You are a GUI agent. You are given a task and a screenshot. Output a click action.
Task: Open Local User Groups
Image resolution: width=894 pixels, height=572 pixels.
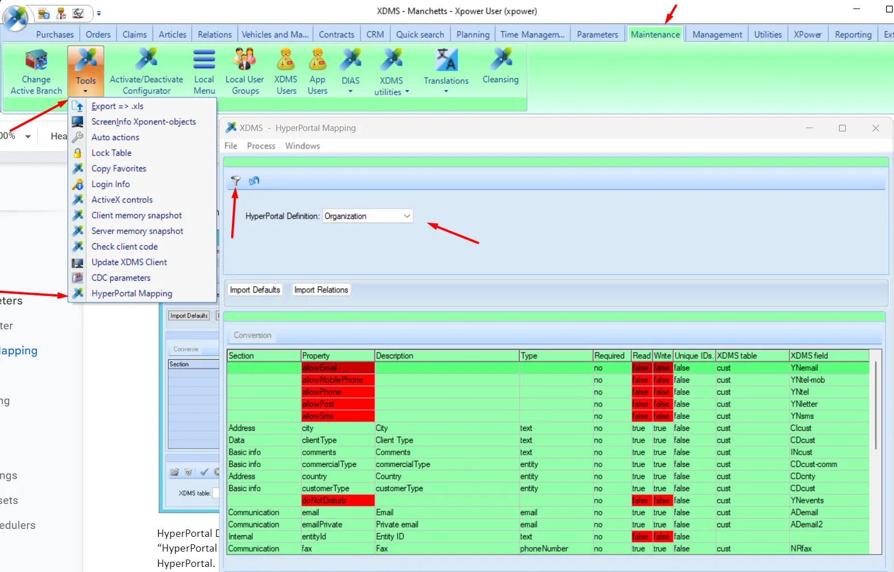[245, 71]
